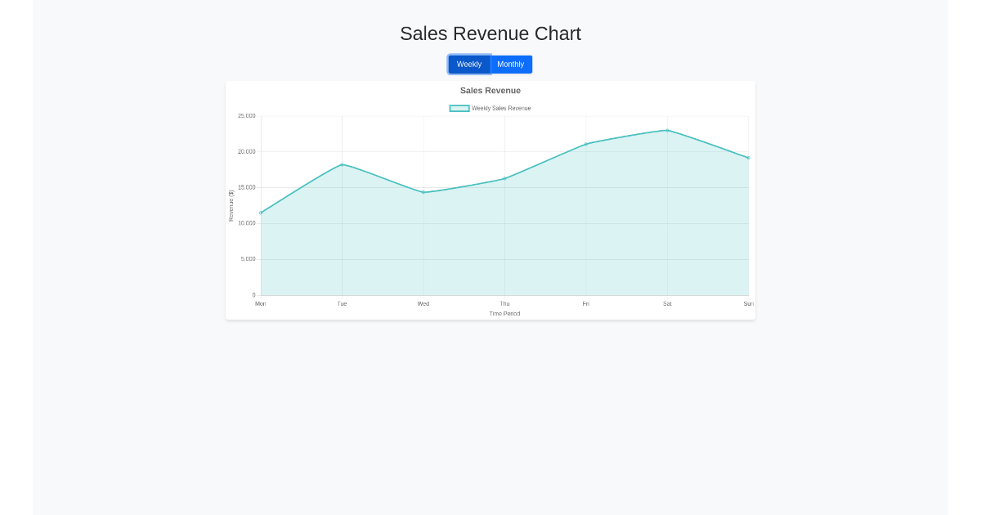The height and width of the screenshot is (515, 981).
Task: Select the Weekly view button
Action: [x=468, y=64]
